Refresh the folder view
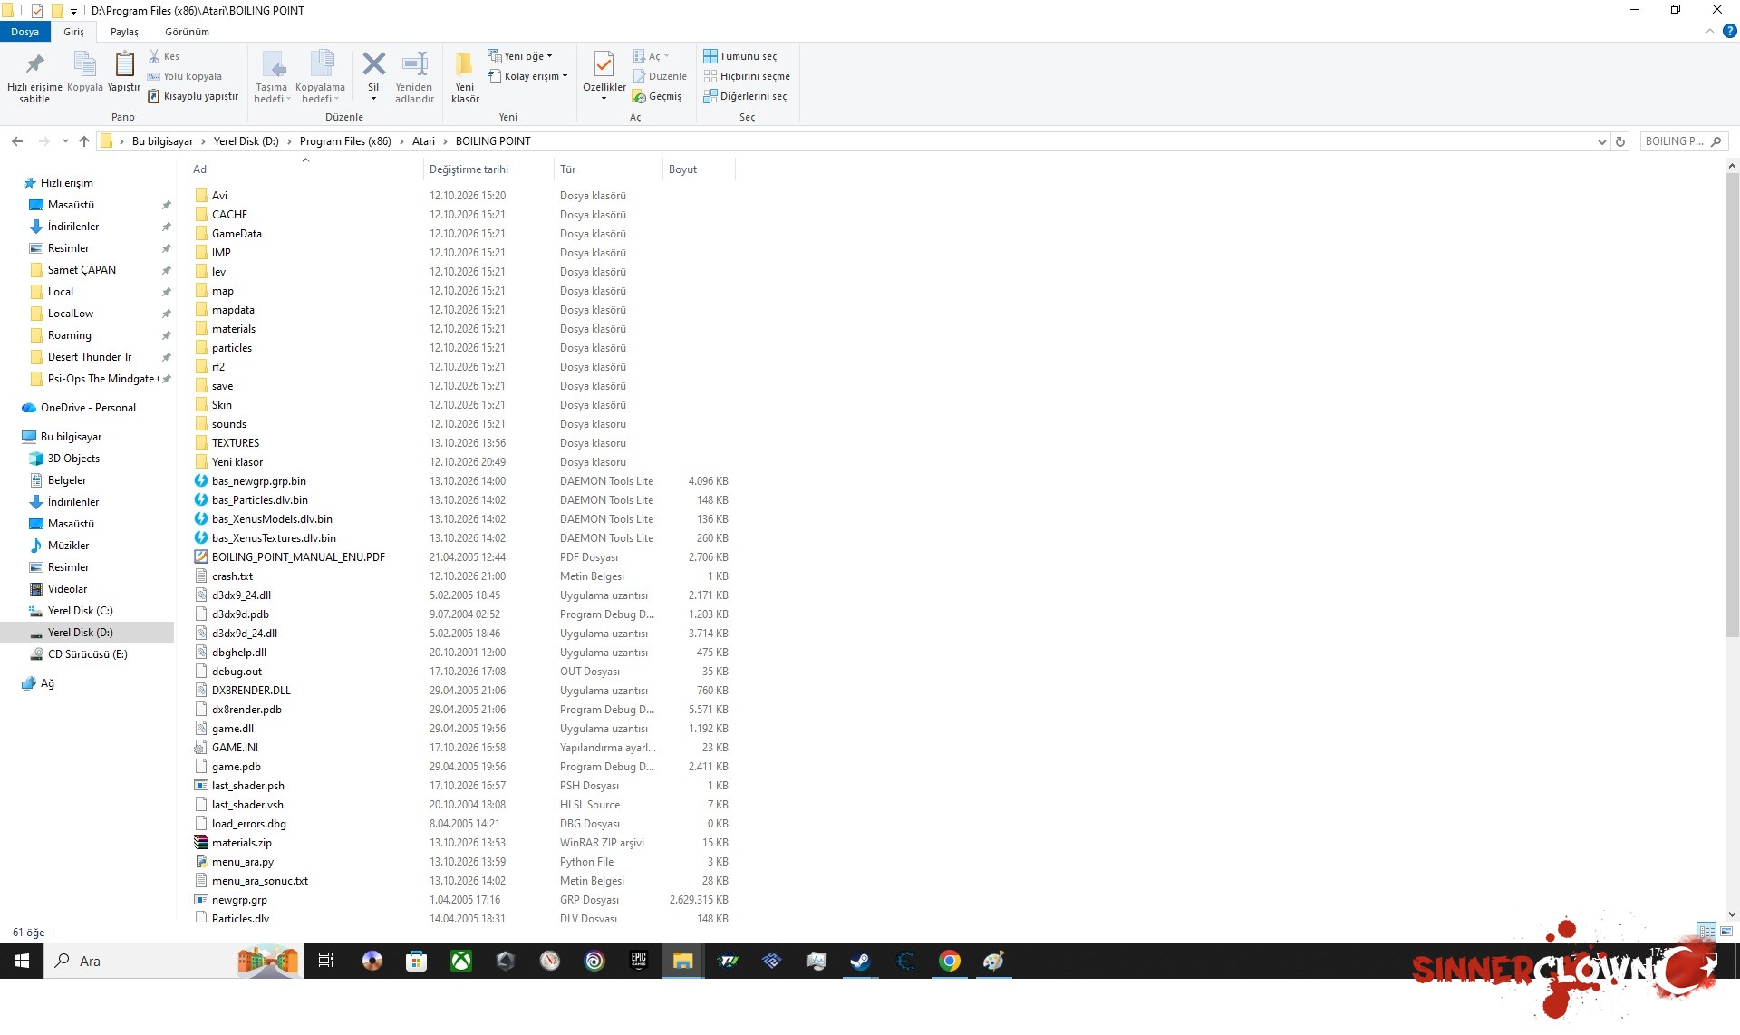Viewport: 1740px width, 1035px height. [1621, 141]
